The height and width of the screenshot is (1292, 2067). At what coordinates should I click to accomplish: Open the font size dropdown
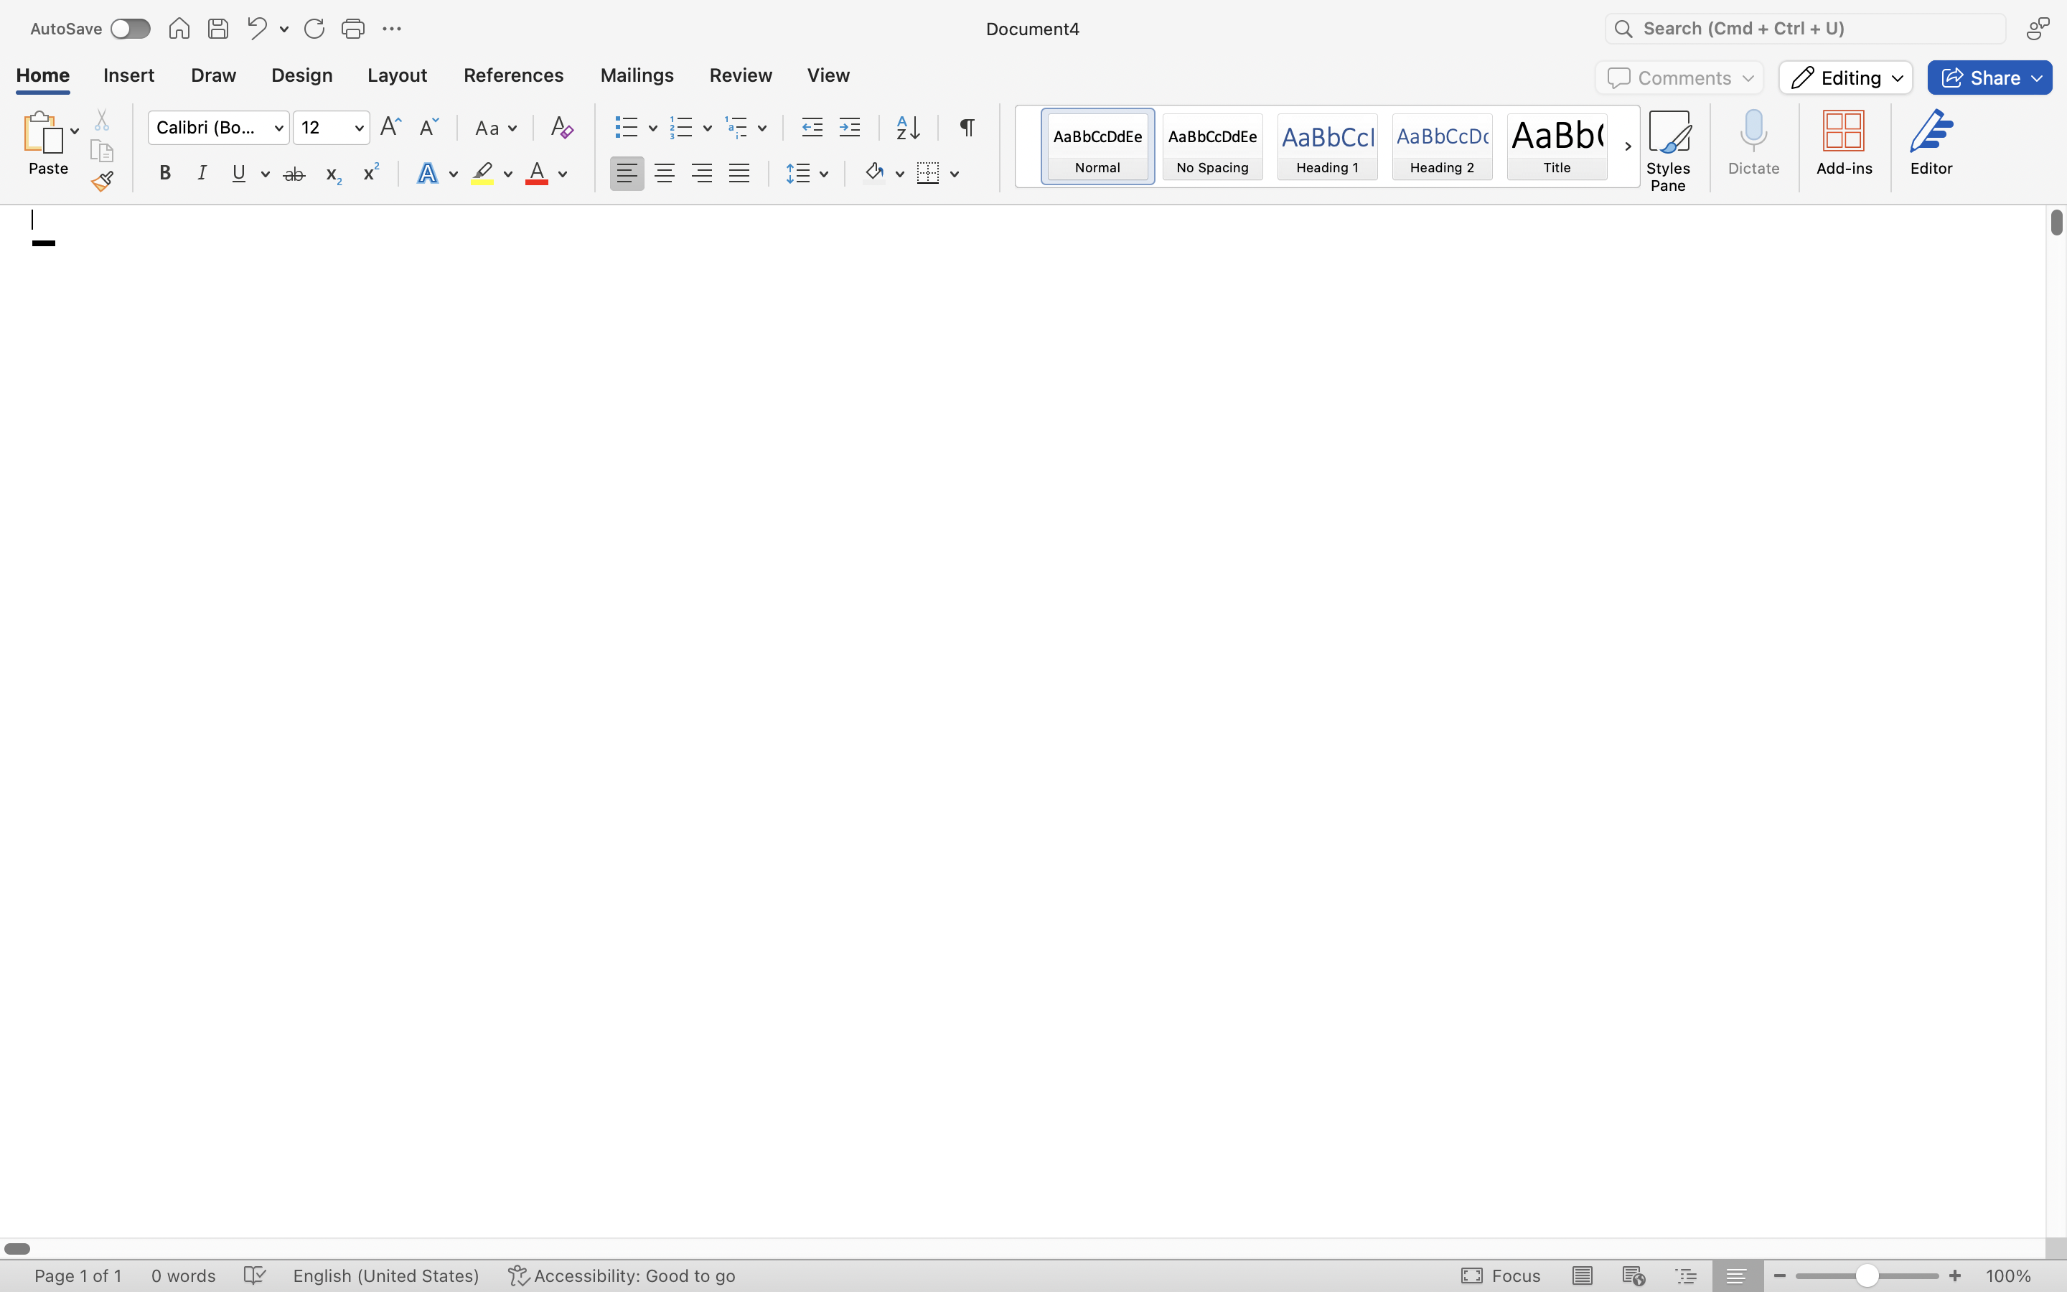point(359,128)
